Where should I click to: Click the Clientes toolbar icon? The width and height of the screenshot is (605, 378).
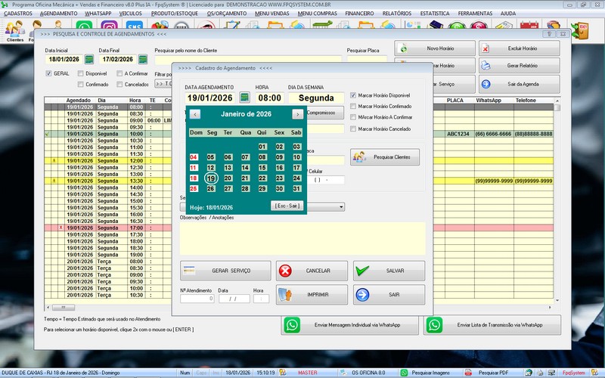pyautogui.click(x=14, y=30)
